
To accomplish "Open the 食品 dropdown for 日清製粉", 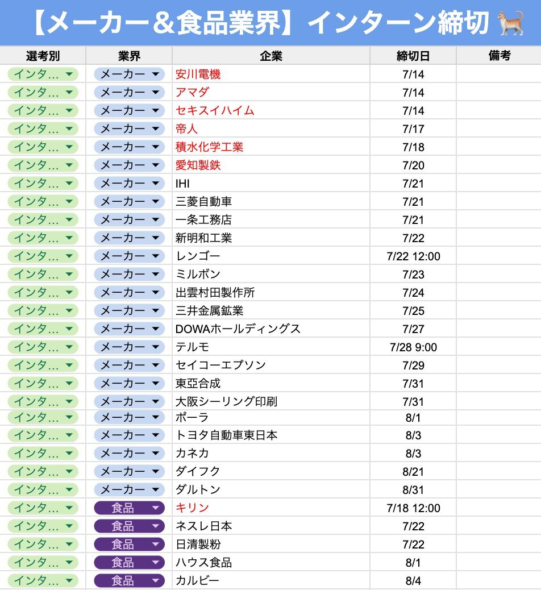I will [x=129, y=544].
